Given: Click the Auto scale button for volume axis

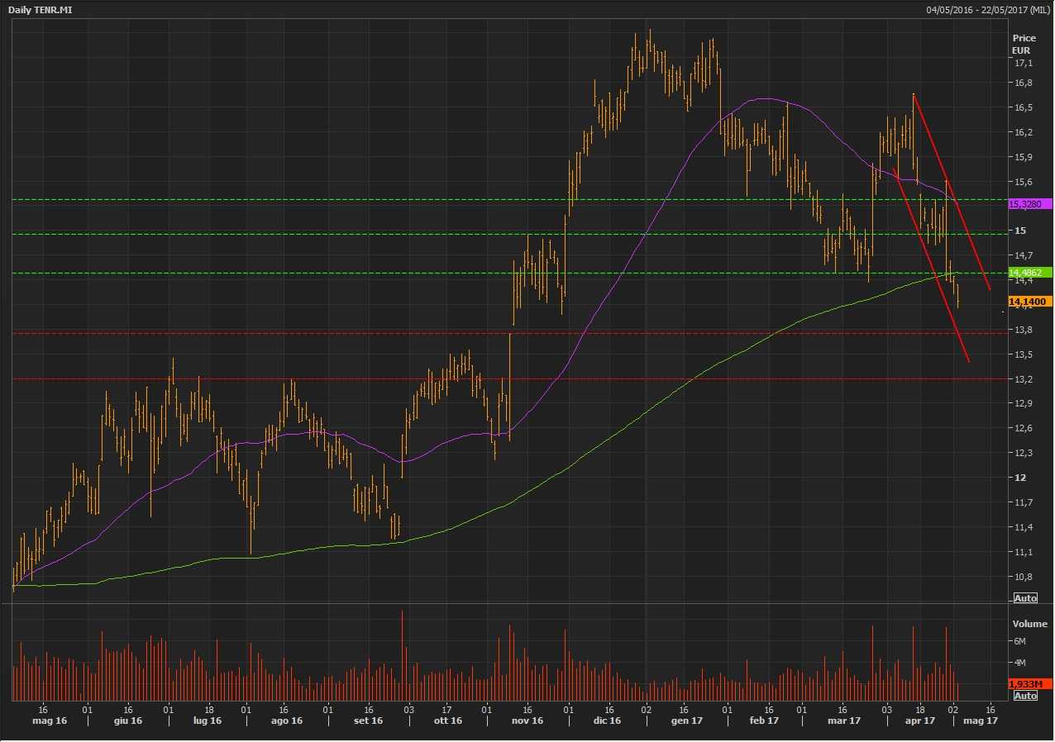Looking at the screenshot, I should 1024,696.
